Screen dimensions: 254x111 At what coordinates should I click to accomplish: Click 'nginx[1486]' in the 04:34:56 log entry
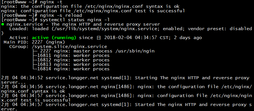click(117, 87)
